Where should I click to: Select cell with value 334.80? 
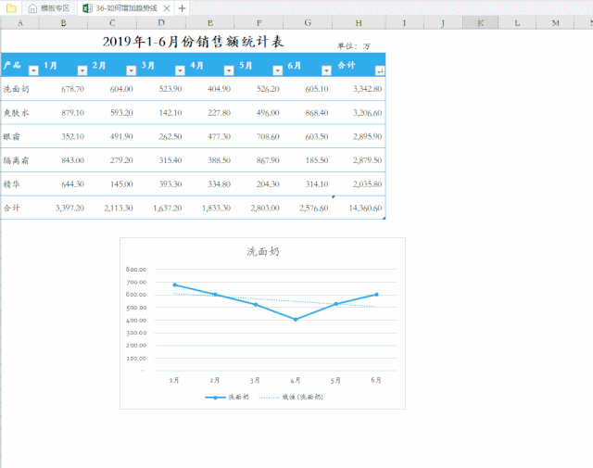(x=210, y=184)
